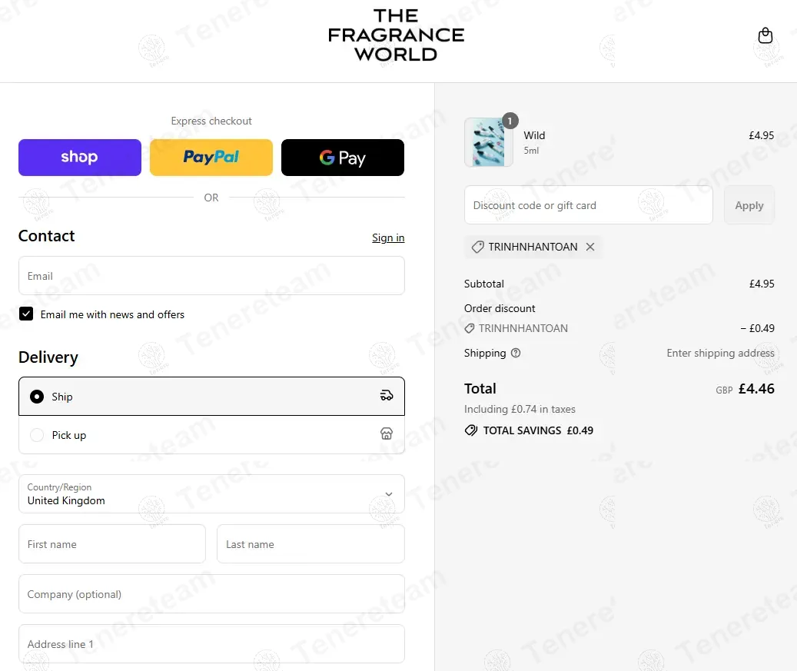This screenshot has width=797, height=671.
Task: Select the Ship delivery option
Action: (x=211, y=397)
